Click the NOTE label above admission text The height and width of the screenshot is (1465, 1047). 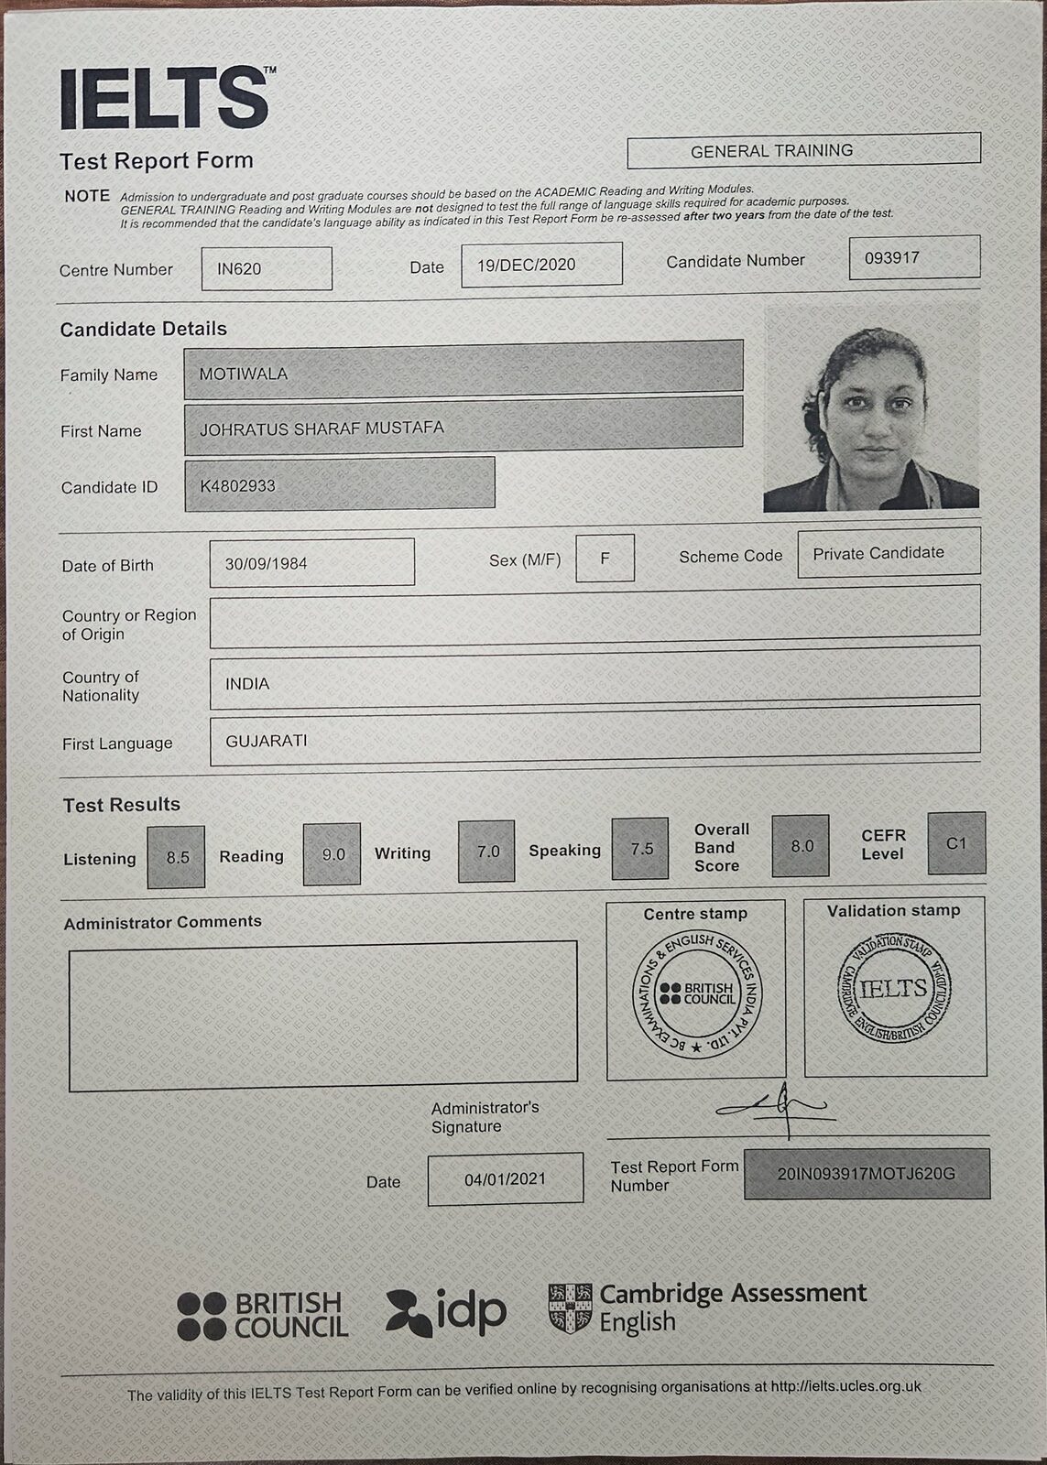tap(87, 196)
